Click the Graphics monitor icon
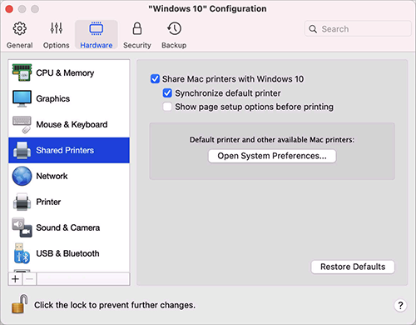 [x=22, y=98]
